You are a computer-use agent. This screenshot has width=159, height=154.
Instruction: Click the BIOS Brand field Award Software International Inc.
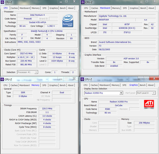[x=127, y=42]
